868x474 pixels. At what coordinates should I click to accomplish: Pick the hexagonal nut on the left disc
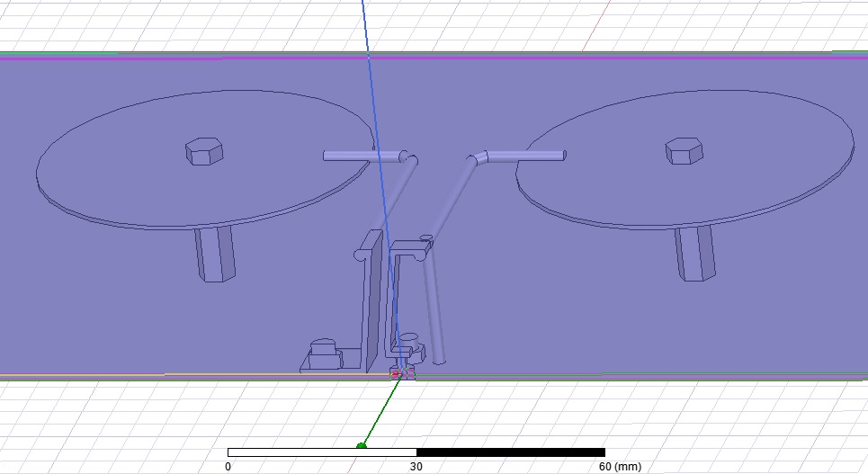(204, 151)
